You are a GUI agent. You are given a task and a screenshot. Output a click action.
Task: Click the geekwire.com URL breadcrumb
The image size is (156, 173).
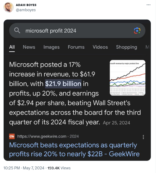click(48, 136)
